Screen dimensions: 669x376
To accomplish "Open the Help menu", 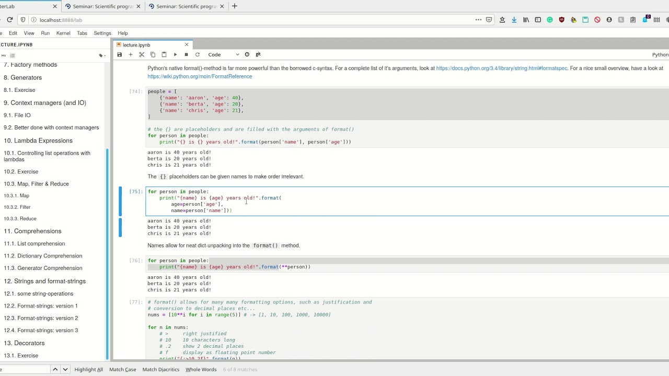I will [x=123, y=33].
